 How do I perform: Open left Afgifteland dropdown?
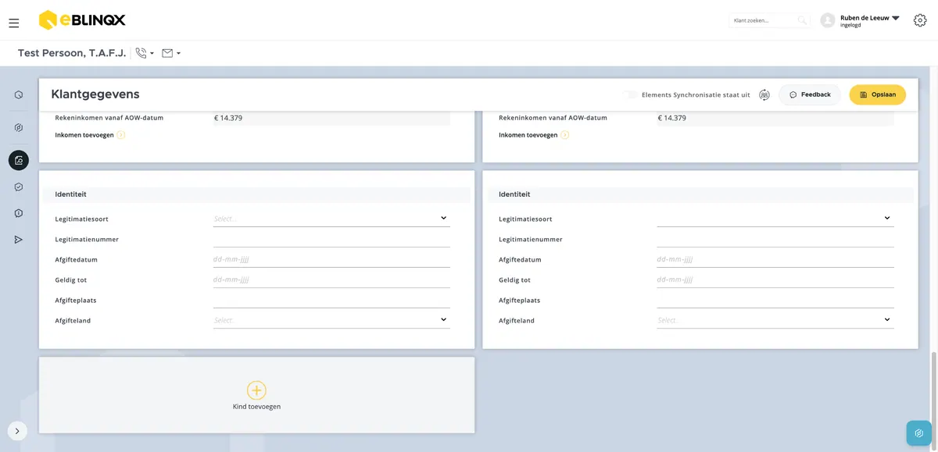point(331,320)
